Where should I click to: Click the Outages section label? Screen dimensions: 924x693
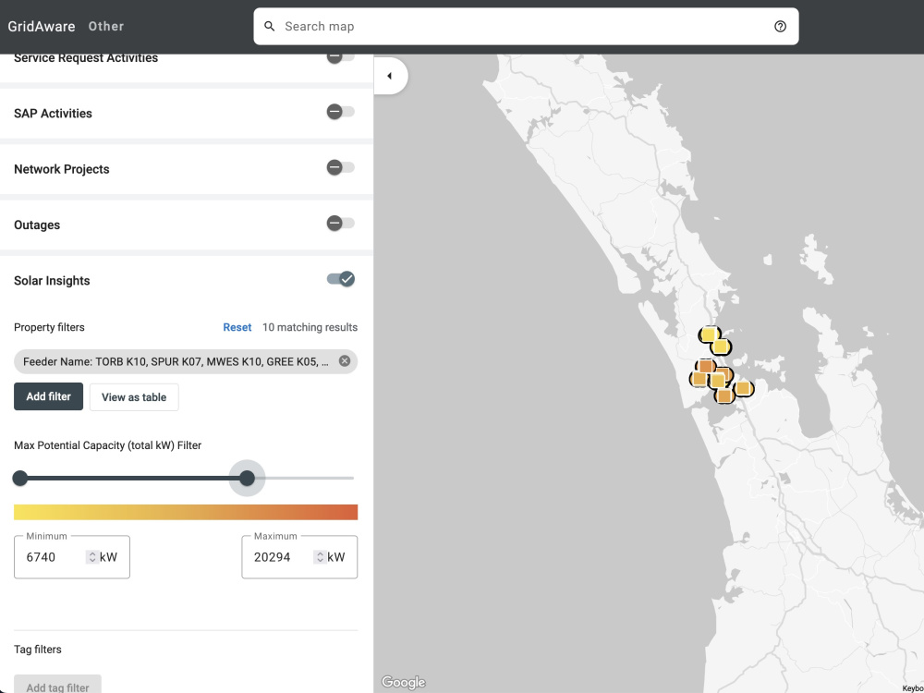37,225
